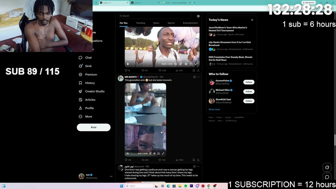
Task: Follow SlumKidd Xael
Action: [249, 101]
